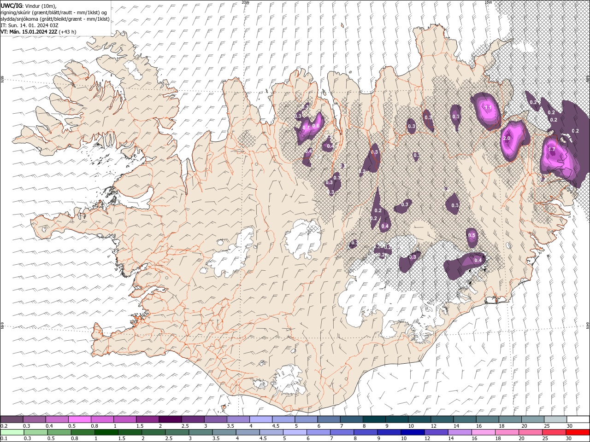This screenshot has height=442, width=590.
Task: Click the magenta 0.5–0.8 snow legend swatch
Action: (80, 419)
